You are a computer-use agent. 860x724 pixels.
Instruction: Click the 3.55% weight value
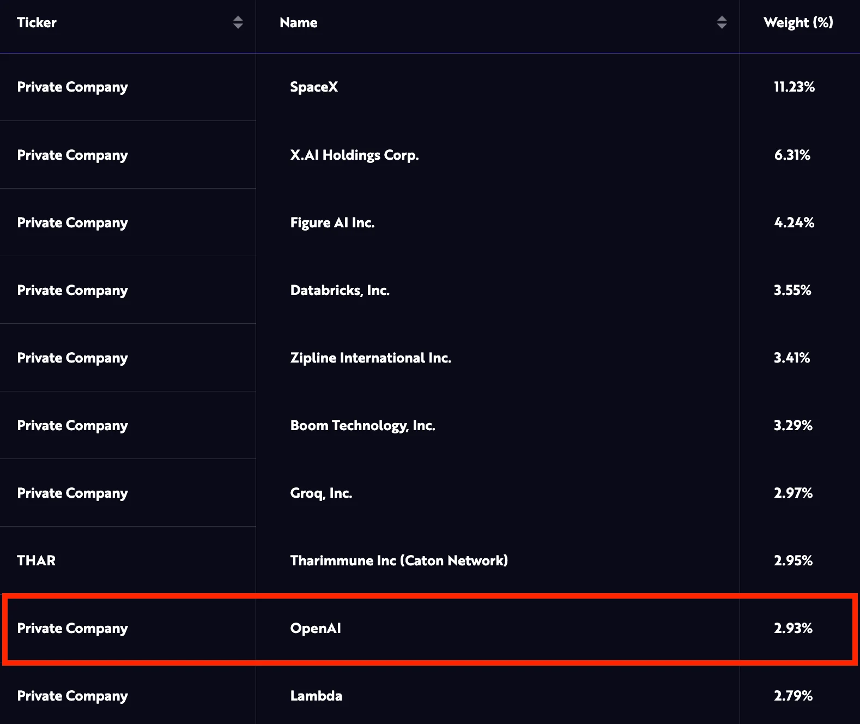[793, 290]
